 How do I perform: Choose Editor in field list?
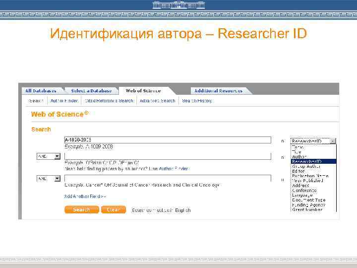(x=298, y=171)
